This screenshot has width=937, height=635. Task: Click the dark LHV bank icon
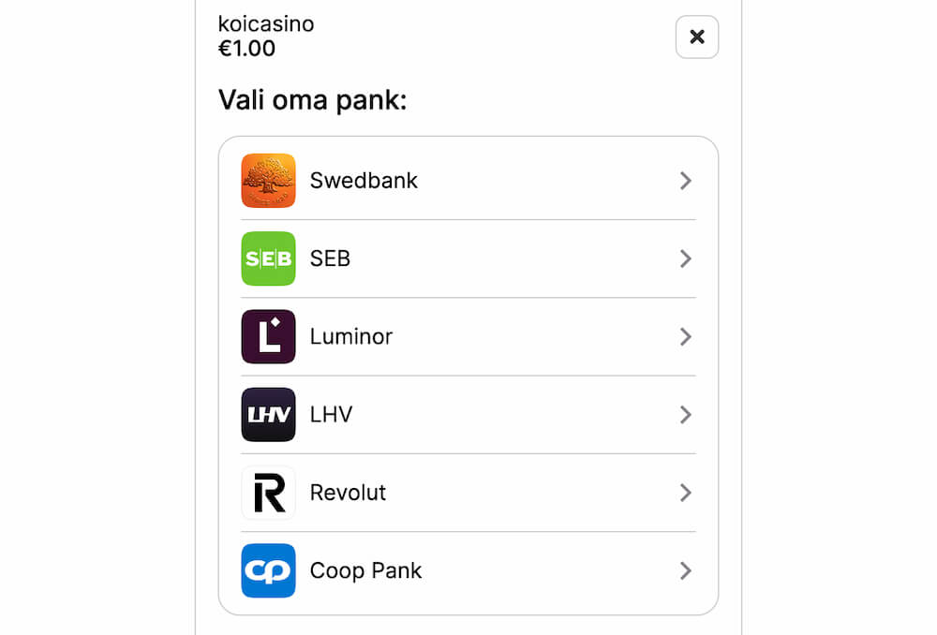(x=269, y=415)
